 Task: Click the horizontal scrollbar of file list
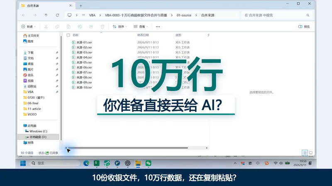click(128, 148)
